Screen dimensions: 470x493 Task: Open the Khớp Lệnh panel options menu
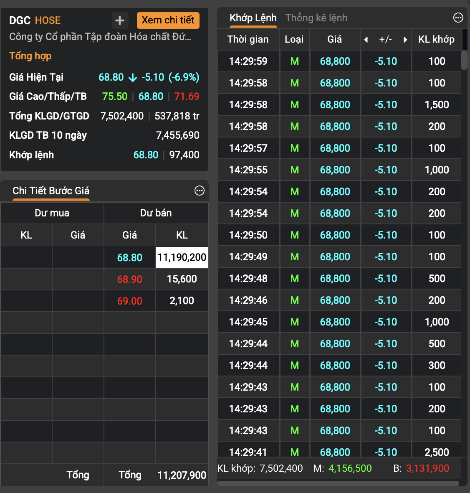click(x=458, y=18)
